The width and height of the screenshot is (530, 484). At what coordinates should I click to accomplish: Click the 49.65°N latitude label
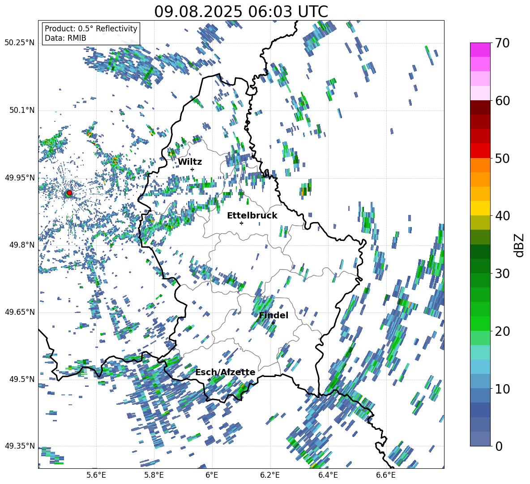click(20, 312)
